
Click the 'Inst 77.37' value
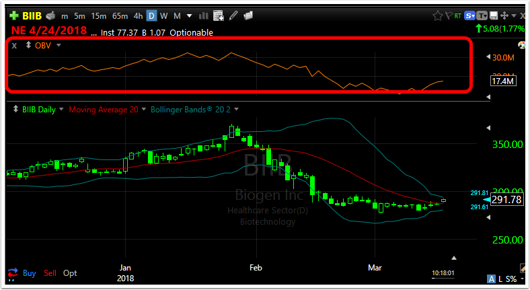(x=119, y=33)
